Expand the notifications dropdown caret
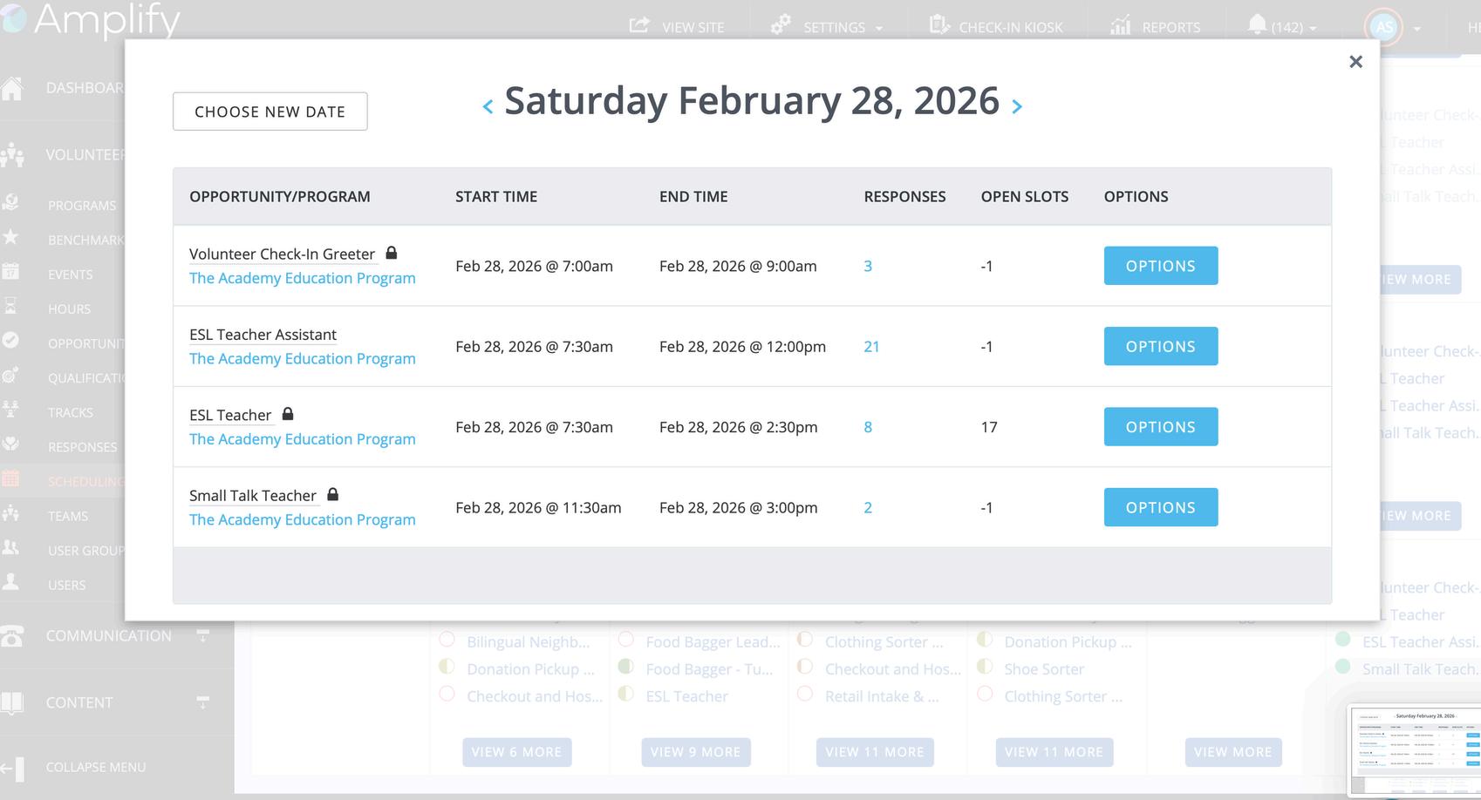The width and height of the screenshot is (1481, 800). tap(1313, 29)
